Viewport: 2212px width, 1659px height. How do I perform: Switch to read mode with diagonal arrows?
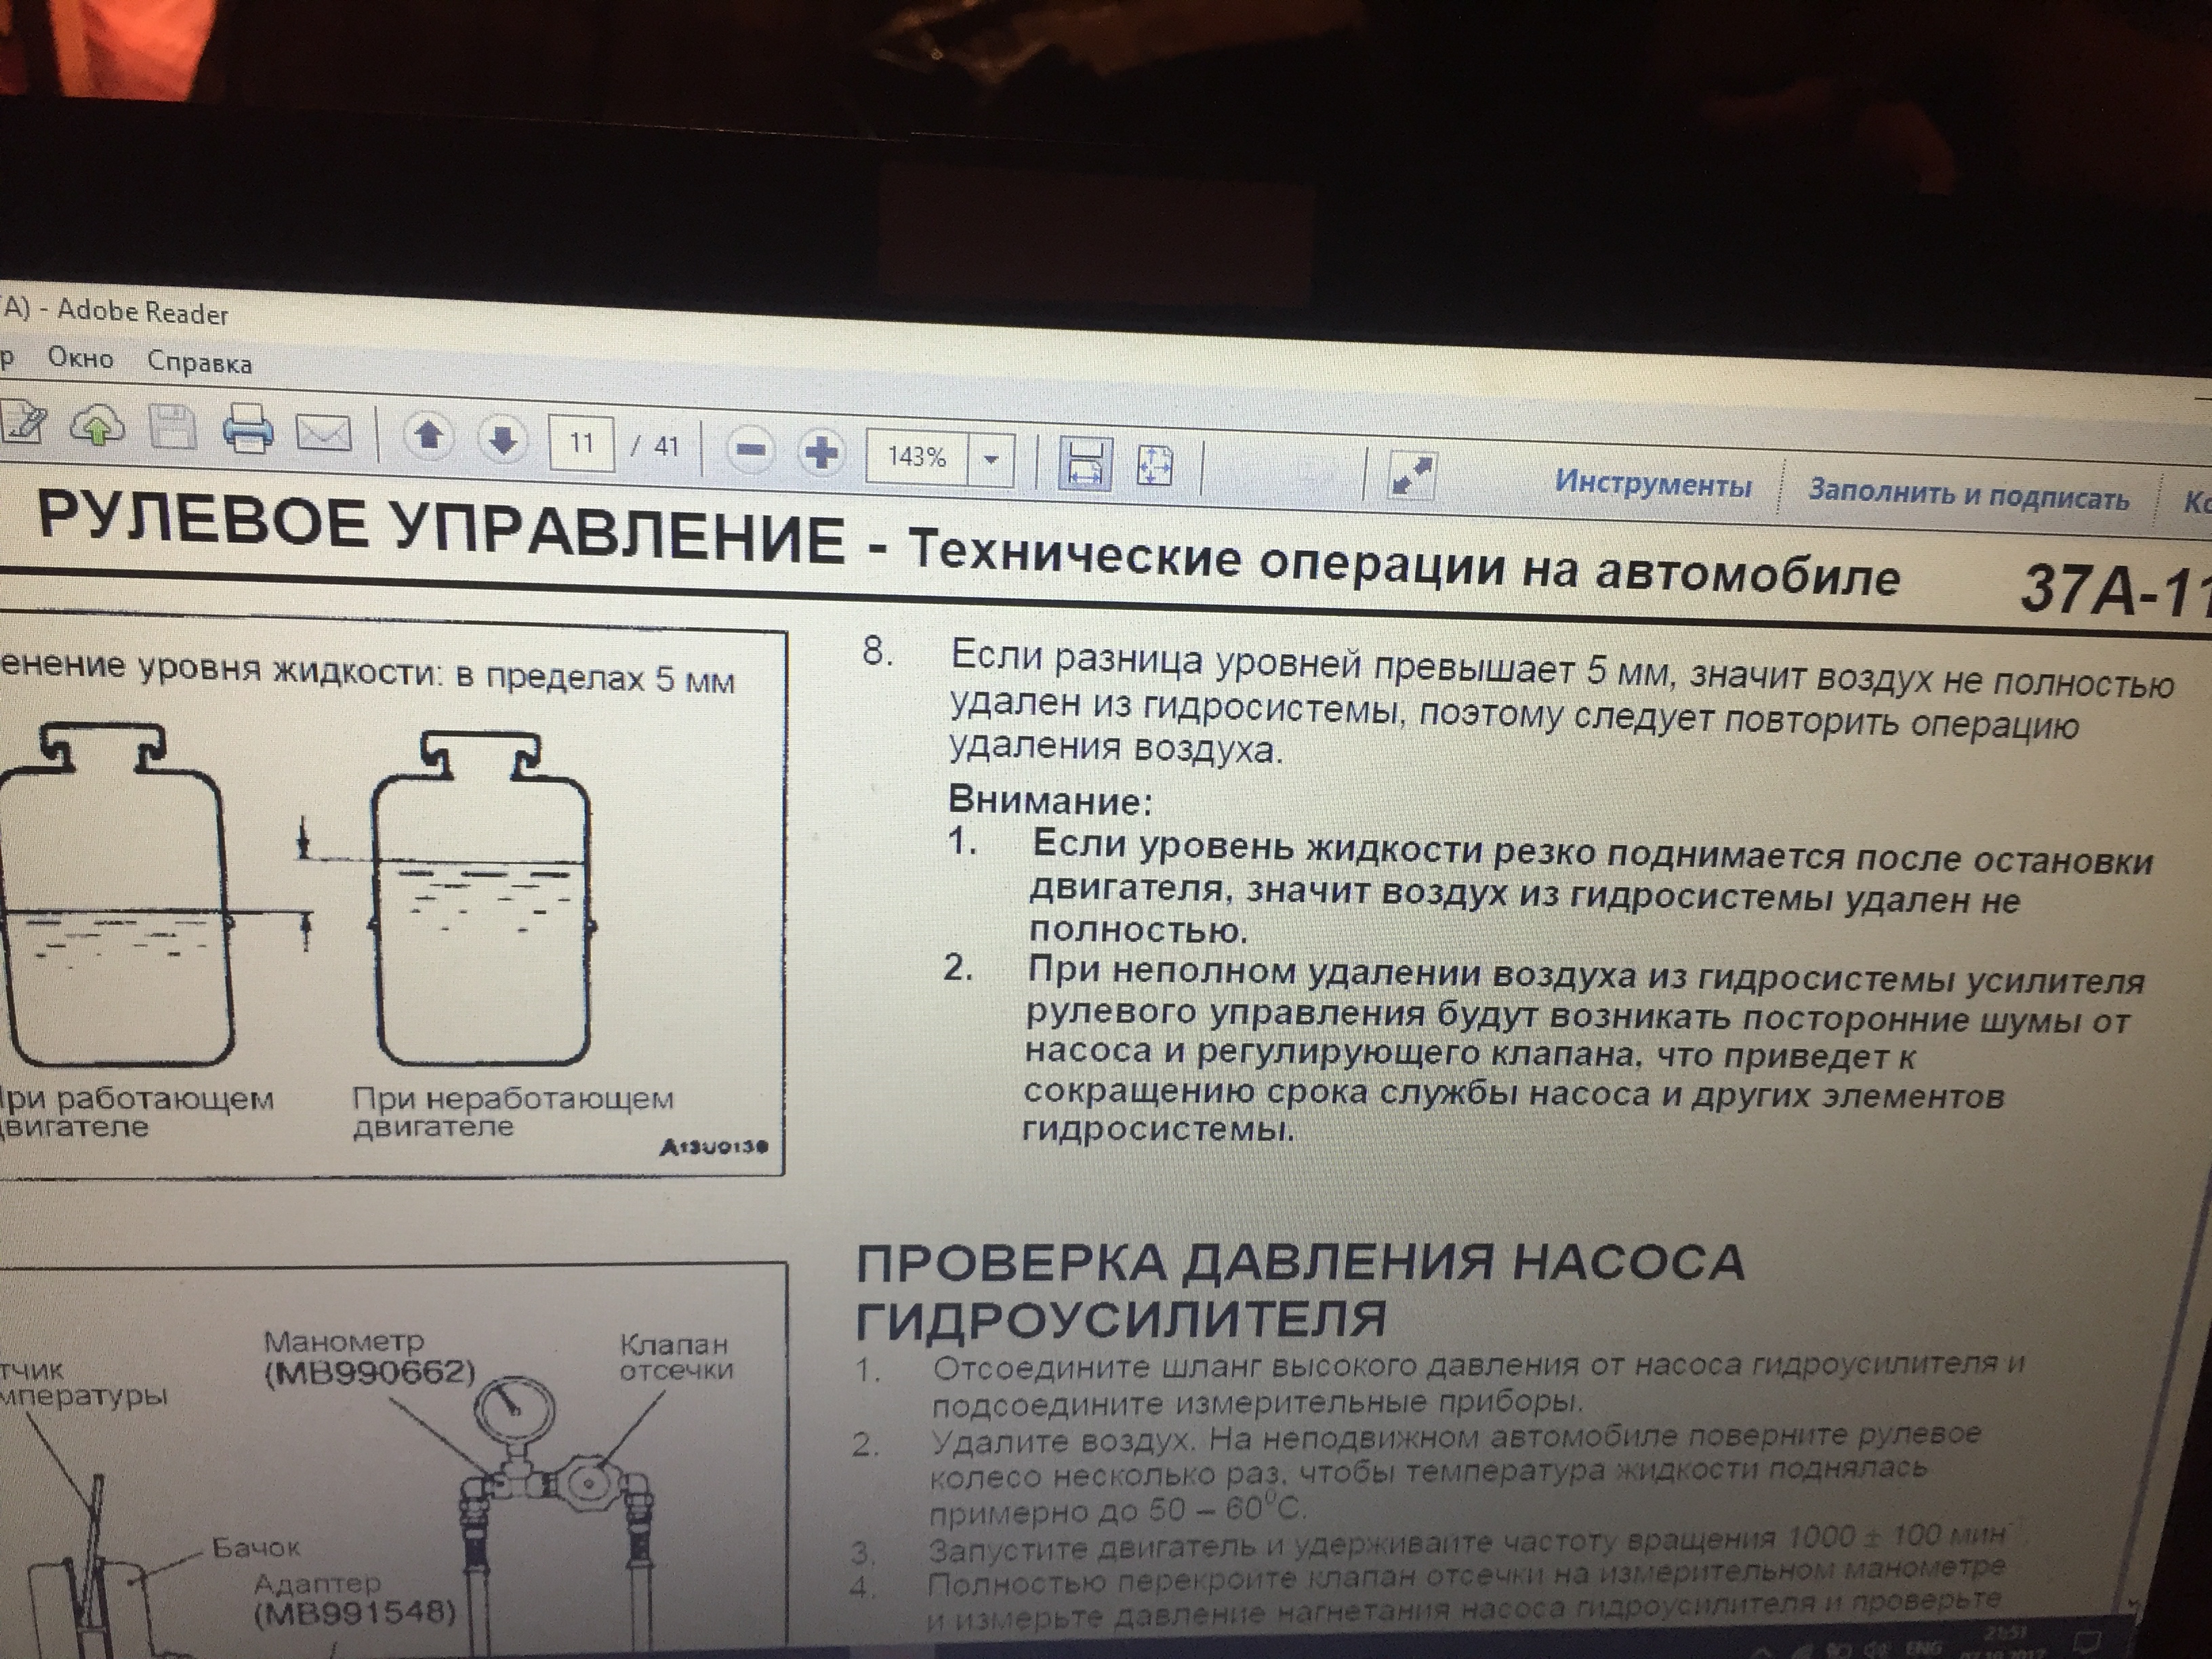pyautogui.click(x=1411, y=476)
